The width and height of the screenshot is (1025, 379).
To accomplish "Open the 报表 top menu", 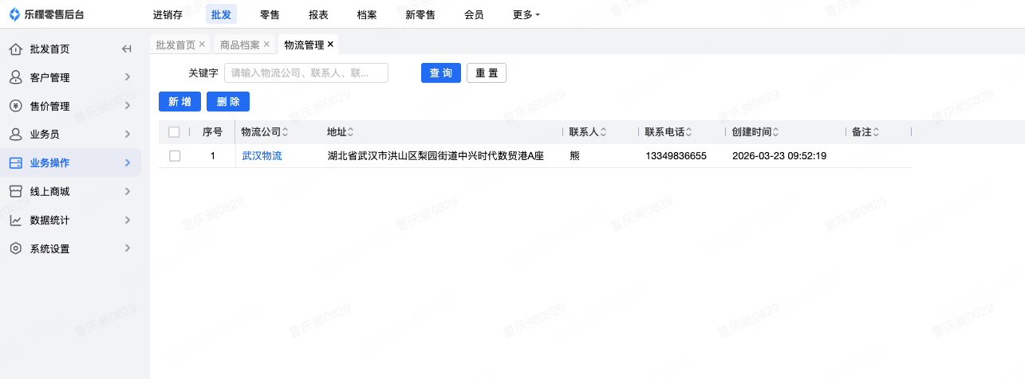I will [318, 14].
